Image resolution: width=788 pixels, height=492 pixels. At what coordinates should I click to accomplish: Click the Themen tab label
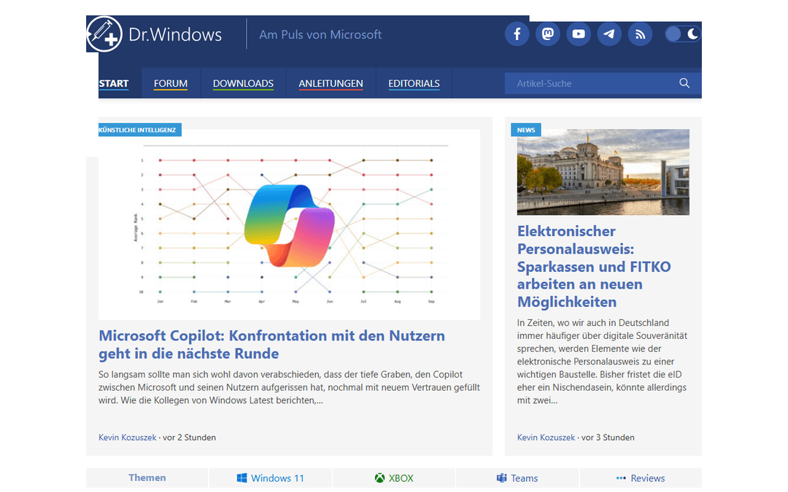pos(147,478)
